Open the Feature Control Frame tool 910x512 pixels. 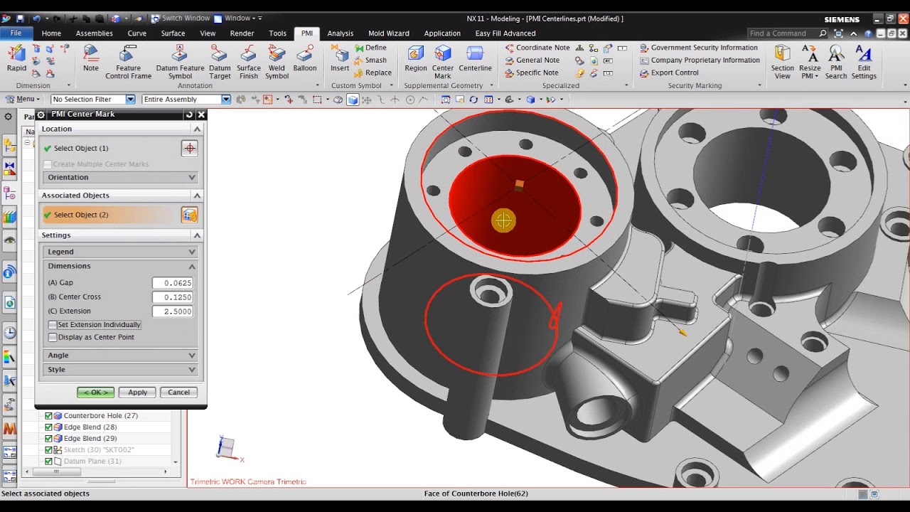click(x=128, y=63)
